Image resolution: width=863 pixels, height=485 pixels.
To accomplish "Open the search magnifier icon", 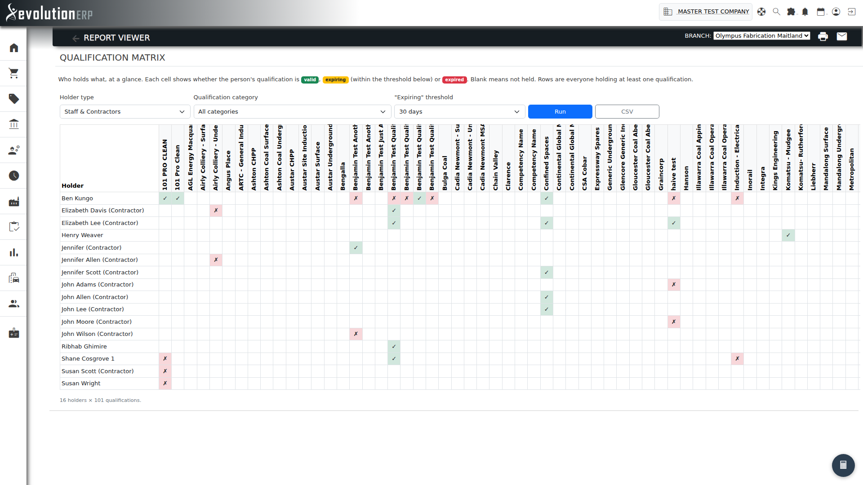I will 776,12.
